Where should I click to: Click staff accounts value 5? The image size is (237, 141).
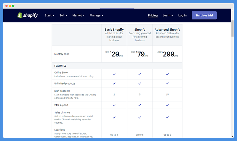coord(140,95)
